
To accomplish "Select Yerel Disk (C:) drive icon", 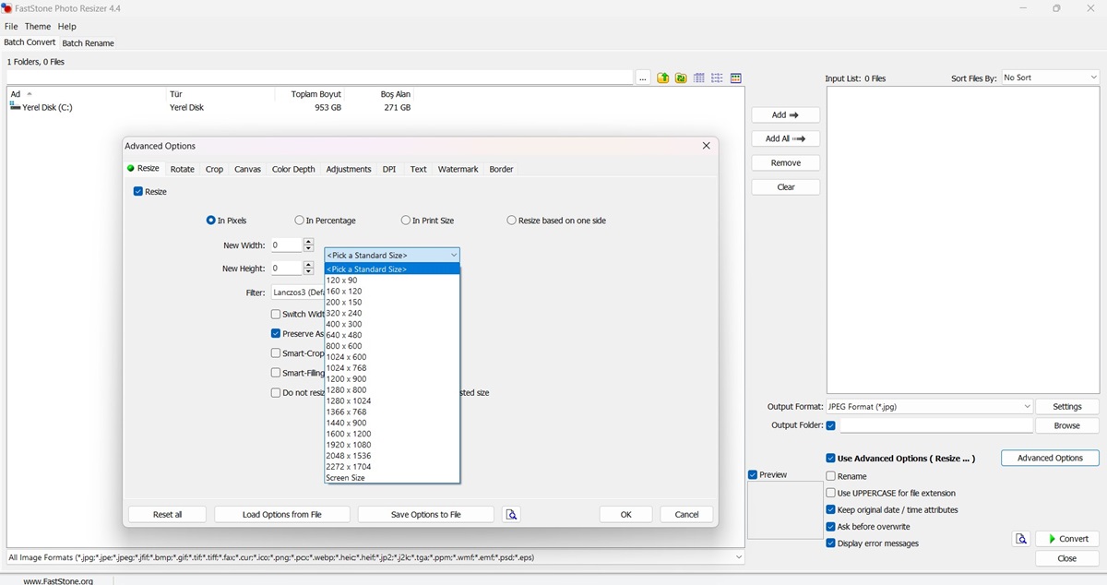I will tap(15, 107).
